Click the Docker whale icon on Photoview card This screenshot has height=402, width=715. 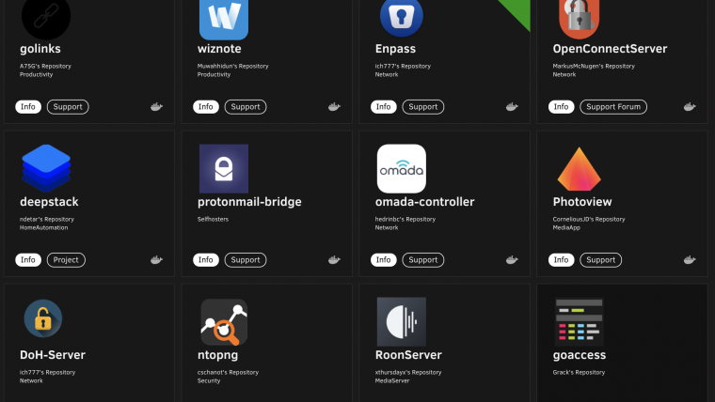690,260
